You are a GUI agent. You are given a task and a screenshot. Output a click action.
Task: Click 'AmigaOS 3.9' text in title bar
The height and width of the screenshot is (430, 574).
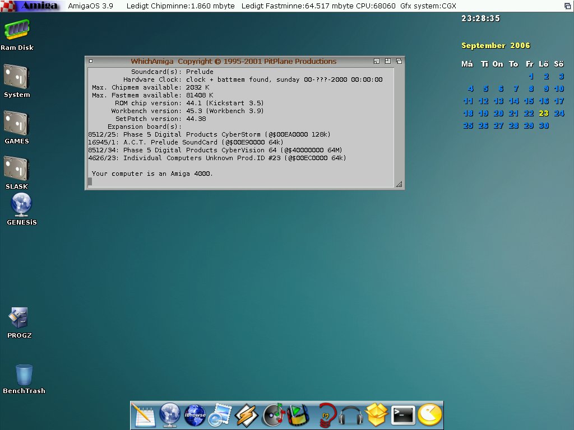90,6
